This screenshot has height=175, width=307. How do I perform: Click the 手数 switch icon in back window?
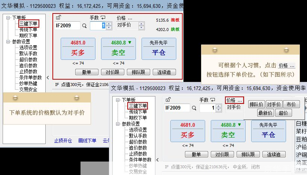point(103,18)
